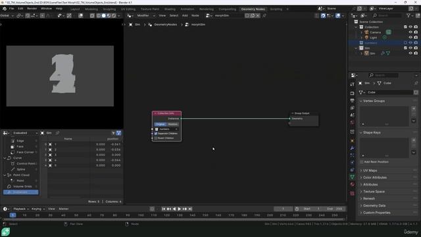Open node editor Add menu
The image size is (421, 237).
click(185, 16)
